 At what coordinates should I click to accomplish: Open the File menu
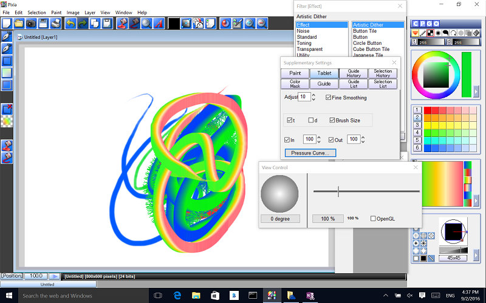click(x=6, y=13)
